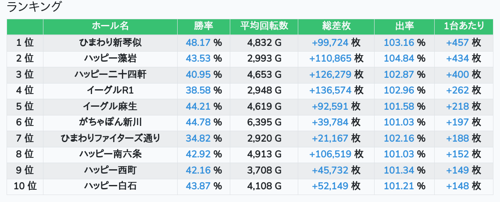Select ひまわりファイターズ通り hall name
500x202 pixels.
[111, 138]
